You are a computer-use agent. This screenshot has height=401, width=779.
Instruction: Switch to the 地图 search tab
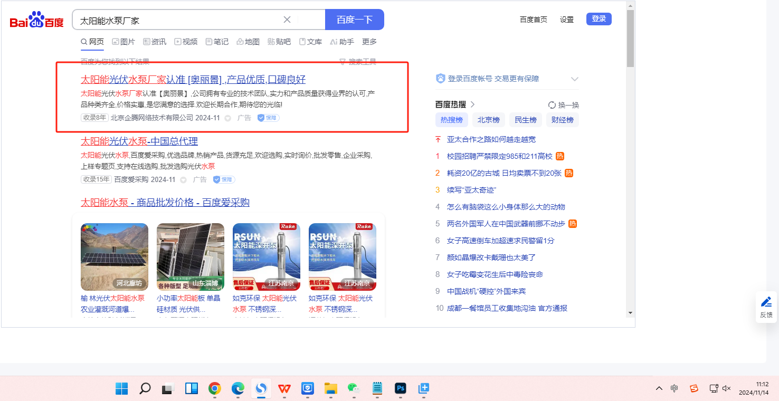[x=248, y=42]
